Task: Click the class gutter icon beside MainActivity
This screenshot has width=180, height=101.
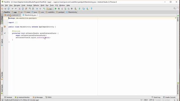Action: (5, 27)
